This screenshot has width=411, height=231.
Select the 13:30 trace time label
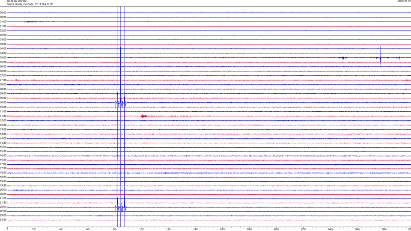click(3, 134)
